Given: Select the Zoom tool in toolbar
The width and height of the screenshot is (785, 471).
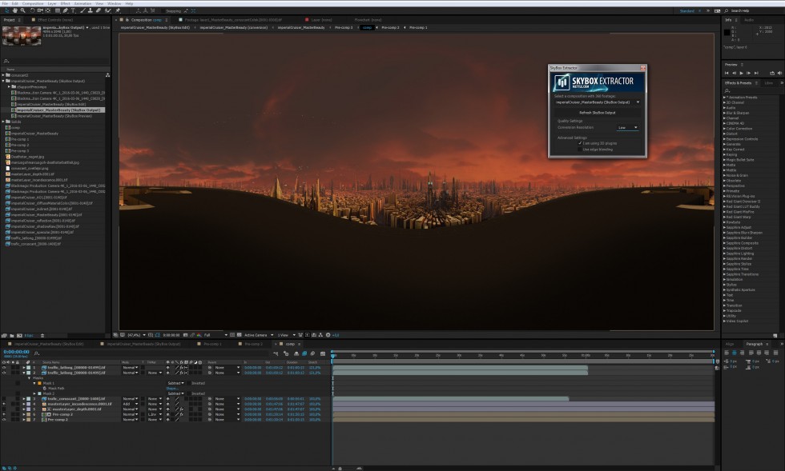Looking at the screenshot, I should (x=23, y=11).
